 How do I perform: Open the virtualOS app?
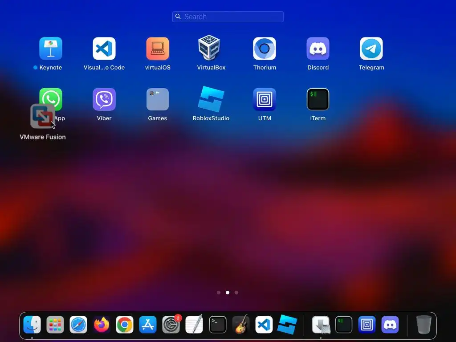158,48
